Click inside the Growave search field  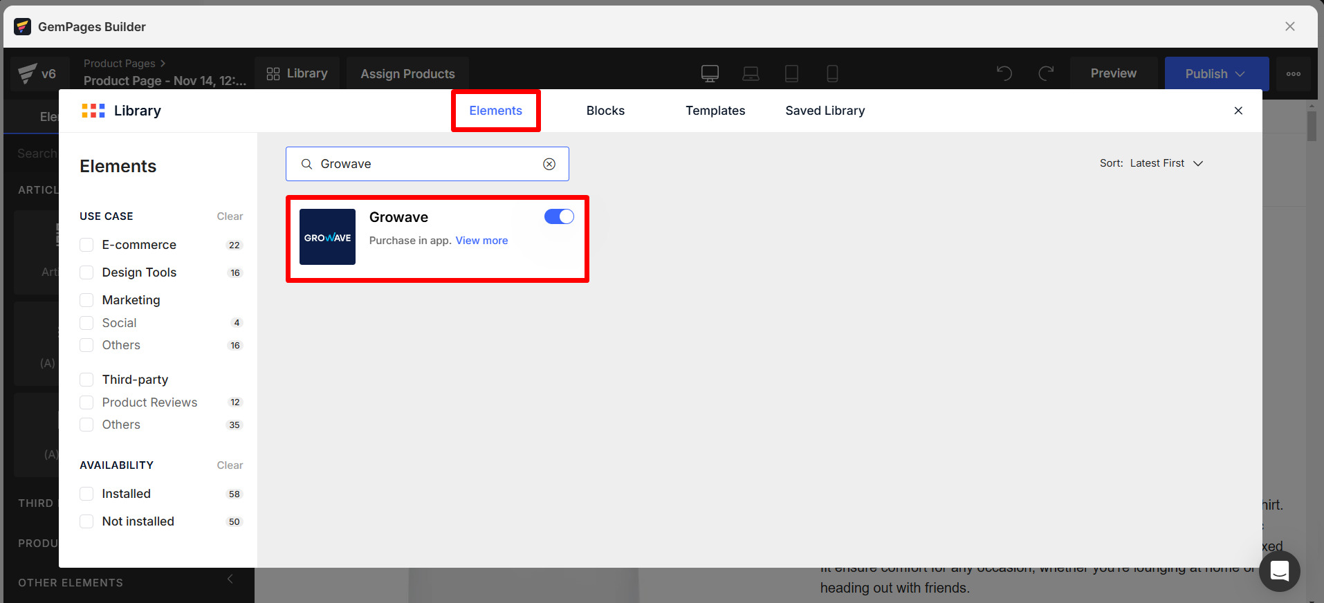click(425, 164)
